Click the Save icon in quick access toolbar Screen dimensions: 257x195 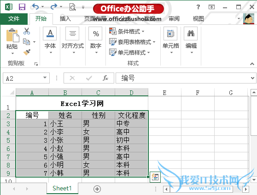(x=22, y=7)
